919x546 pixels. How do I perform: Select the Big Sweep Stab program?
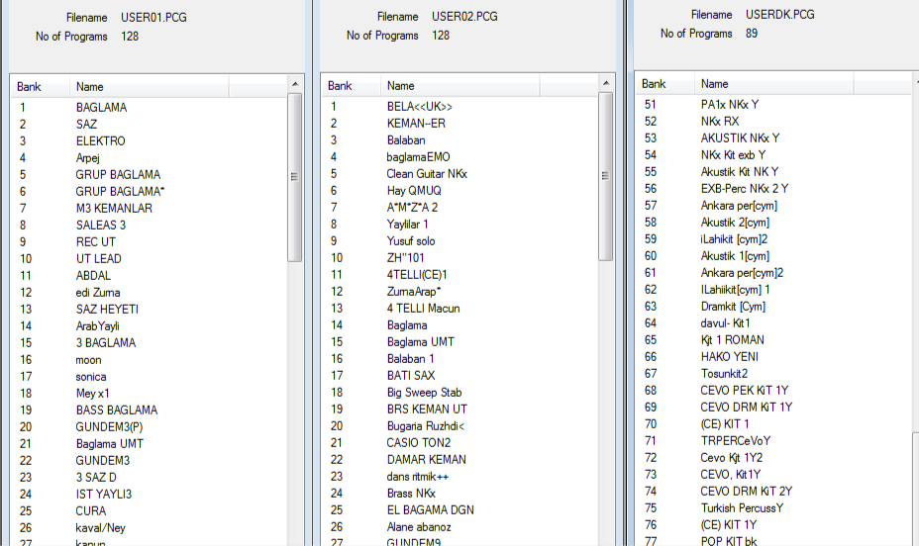pyautogui.click(x=424, y=393)
